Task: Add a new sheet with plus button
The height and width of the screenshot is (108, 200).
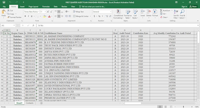Action: tap(41, 103)
